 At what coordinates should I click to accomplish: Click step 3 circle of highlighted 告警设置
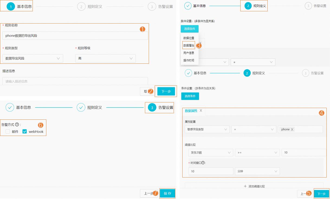152,108
